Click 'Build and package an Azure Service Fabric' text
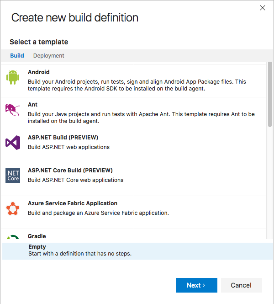The height and width of the screenshot is (304, 274). coord(98,213)
